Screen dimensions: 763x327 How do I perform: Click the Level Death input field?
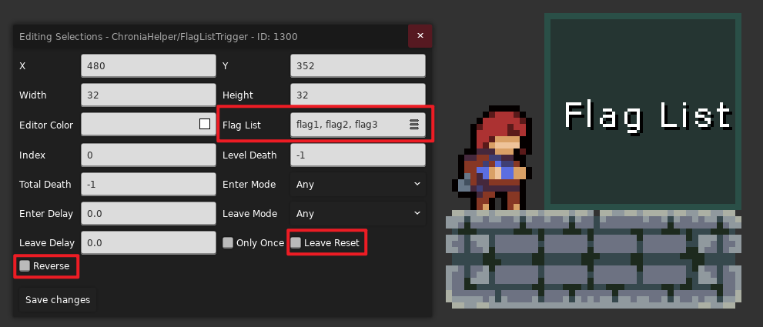point(358,155)
